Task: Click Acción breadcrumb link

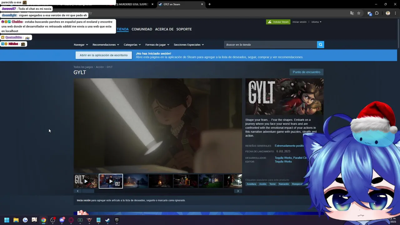Action: tap(100, 67)
